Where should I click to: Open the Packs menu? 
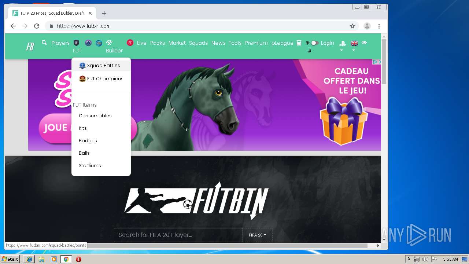point(158,43)
